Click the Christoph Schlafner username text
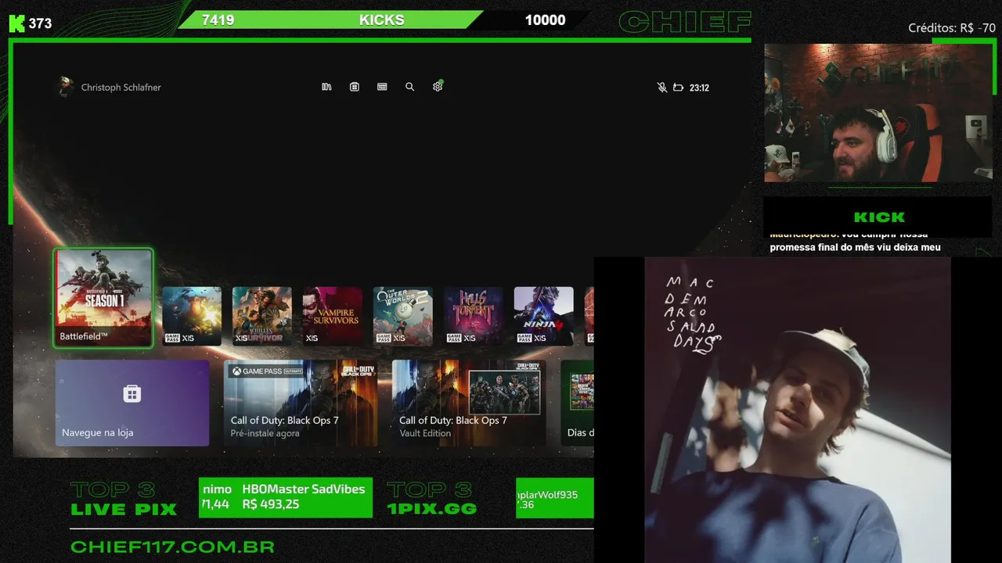The image size is (1002, 563). (121, 88)
